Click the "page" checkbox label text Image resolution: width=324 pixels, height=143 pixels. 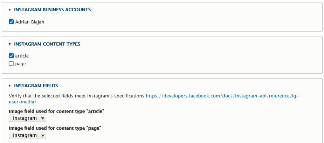coord(20,64)
